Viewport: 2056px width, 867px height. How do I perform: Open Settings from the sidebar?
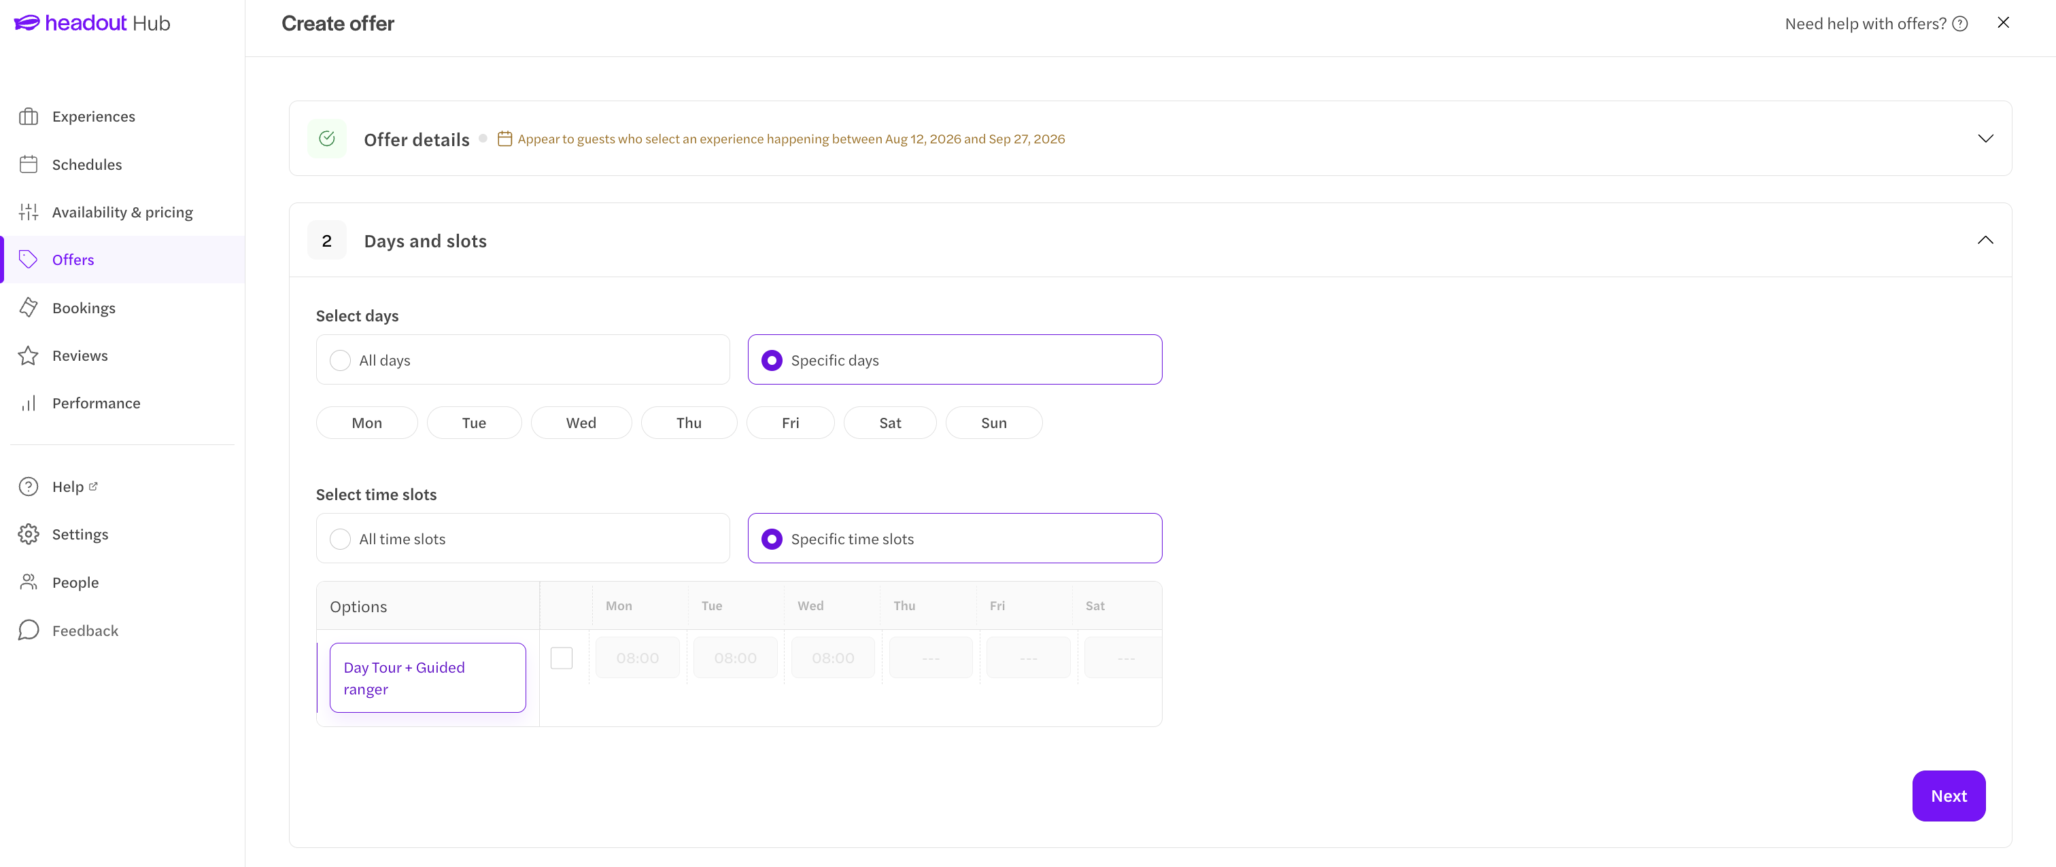[123, 534]
